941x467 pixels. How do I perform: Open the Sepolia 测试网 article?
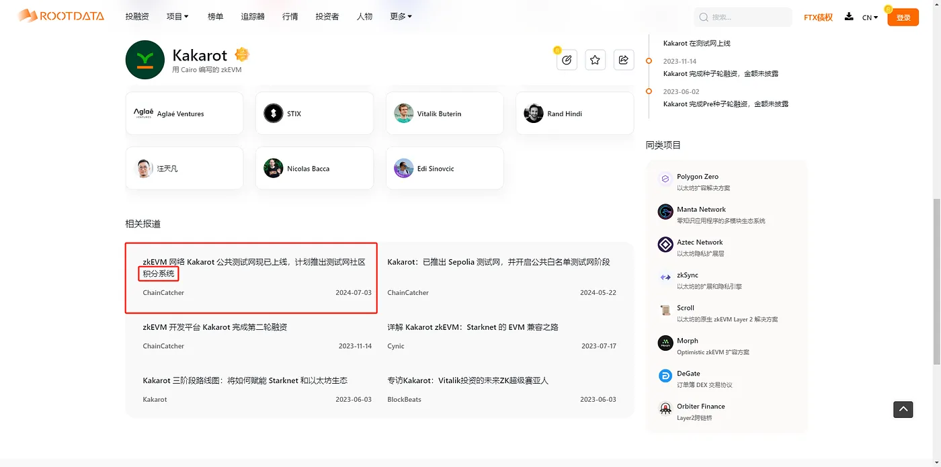[x=499, y=262]
